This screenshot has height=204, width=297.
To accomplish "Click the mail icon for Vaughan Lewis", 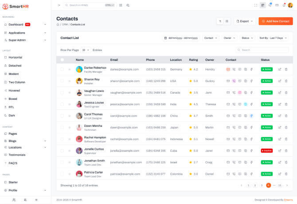I will pyautogui.click(x=228, y=92).
